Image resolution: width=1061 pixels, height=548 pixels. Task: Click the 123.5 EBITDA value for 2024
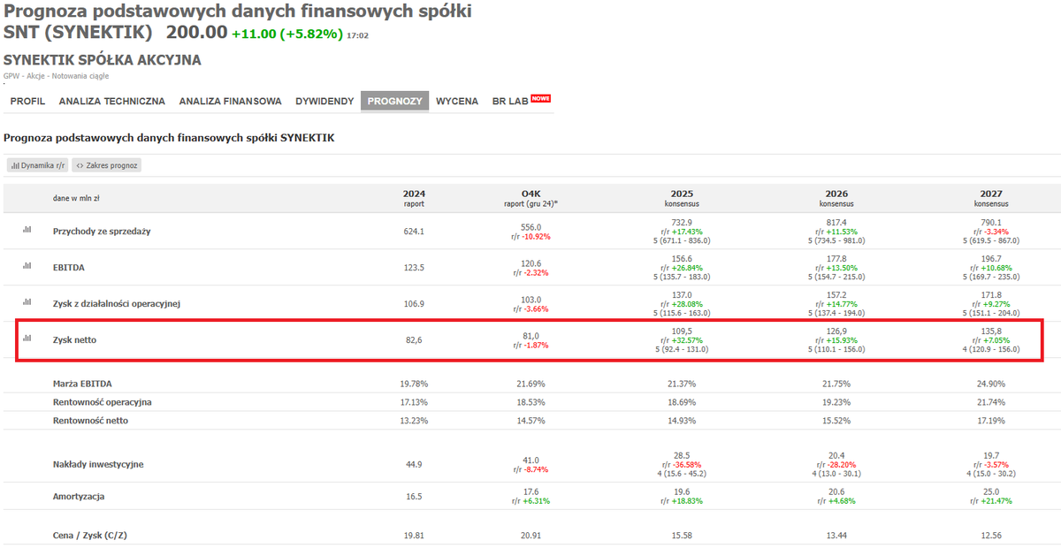[414, 268]
